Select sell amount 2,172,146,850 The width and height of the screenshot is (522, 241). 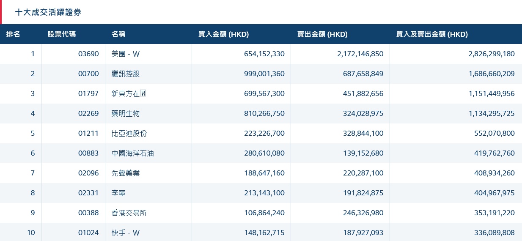[361, 54]
